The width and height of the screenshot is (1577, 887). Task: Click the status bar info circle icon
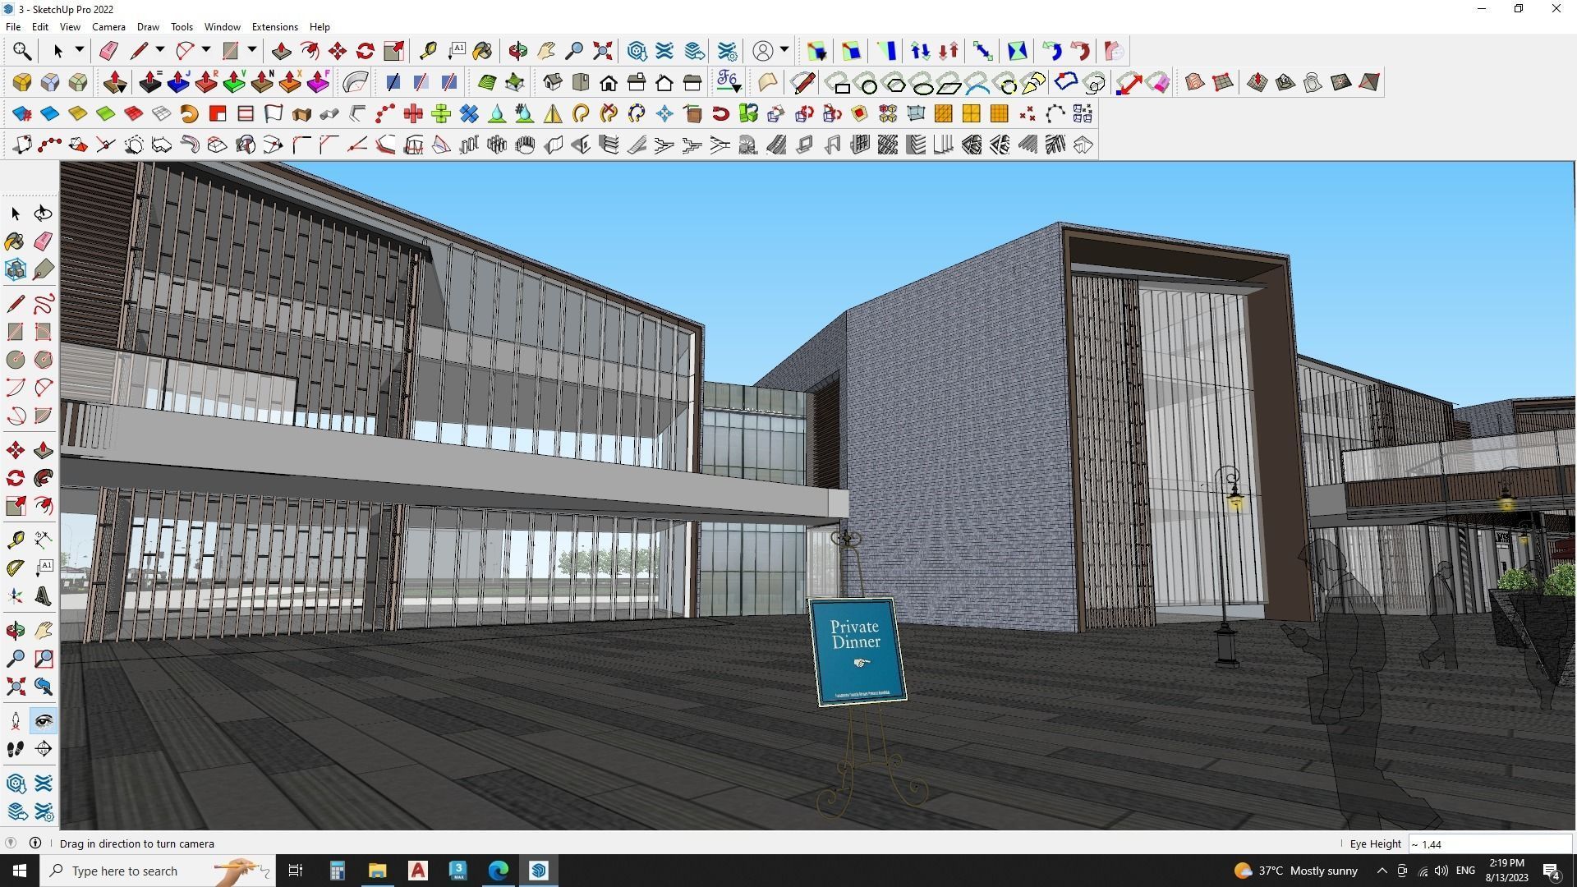tap(35, 843)
